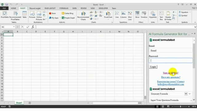Switch to Page Layout view in status bar
Viewport: 197px width, 111px height.
(163, 106)
